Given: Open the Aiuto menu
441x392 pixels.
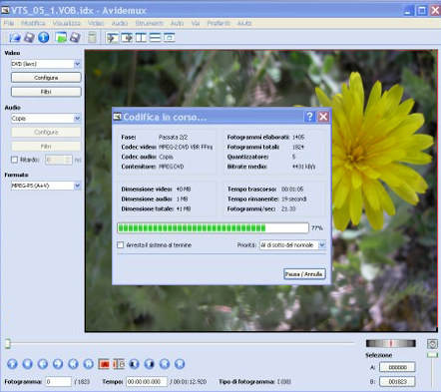Looking at the screenshot, I should tap(244, 23).
